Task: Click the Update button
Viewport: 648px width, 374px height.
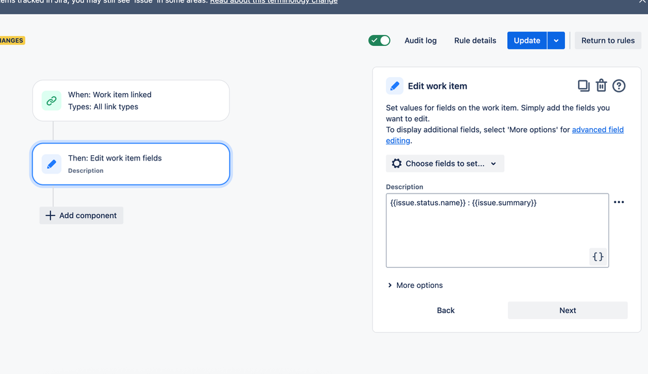Action: (x=527, y=40)
